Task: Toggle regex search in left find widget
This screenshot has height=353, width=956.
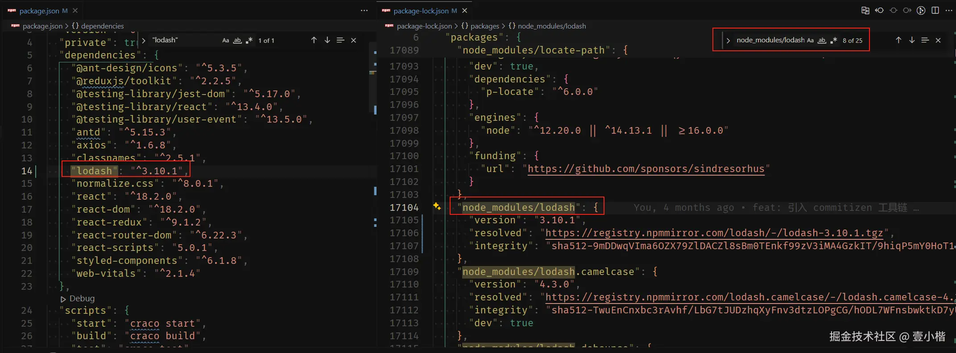Action: (249, 41)
